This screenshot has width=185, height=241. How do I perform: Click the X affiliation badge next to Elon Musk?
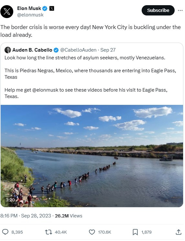[52, 8]
